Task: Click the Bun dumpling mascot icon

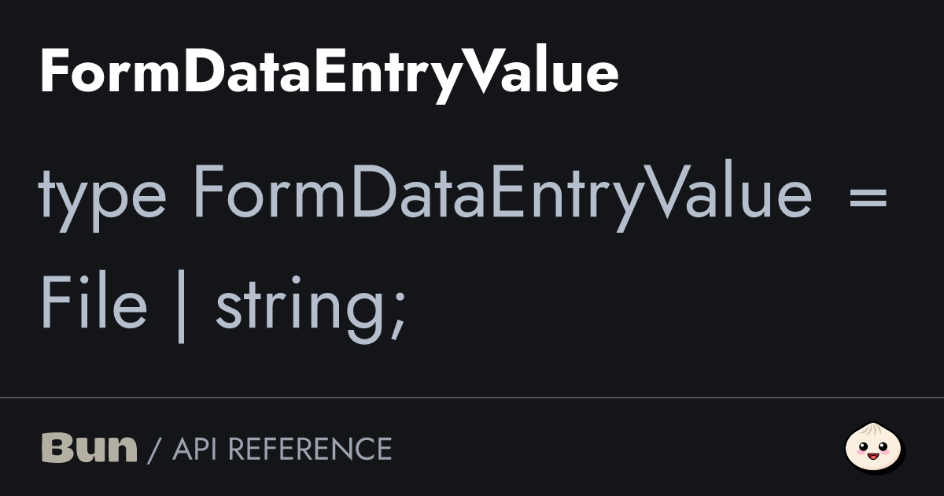Action: point(874,447)
